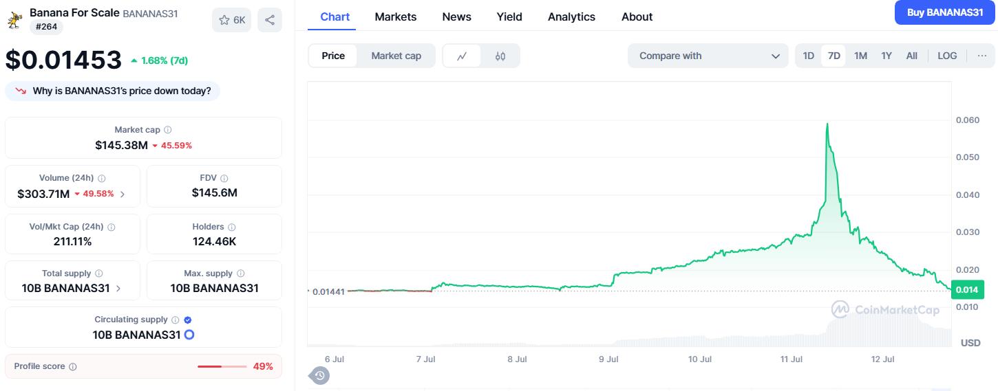Click the 45.59% market cap change
The height and width of the screenshot is (391, 998).
172,146
